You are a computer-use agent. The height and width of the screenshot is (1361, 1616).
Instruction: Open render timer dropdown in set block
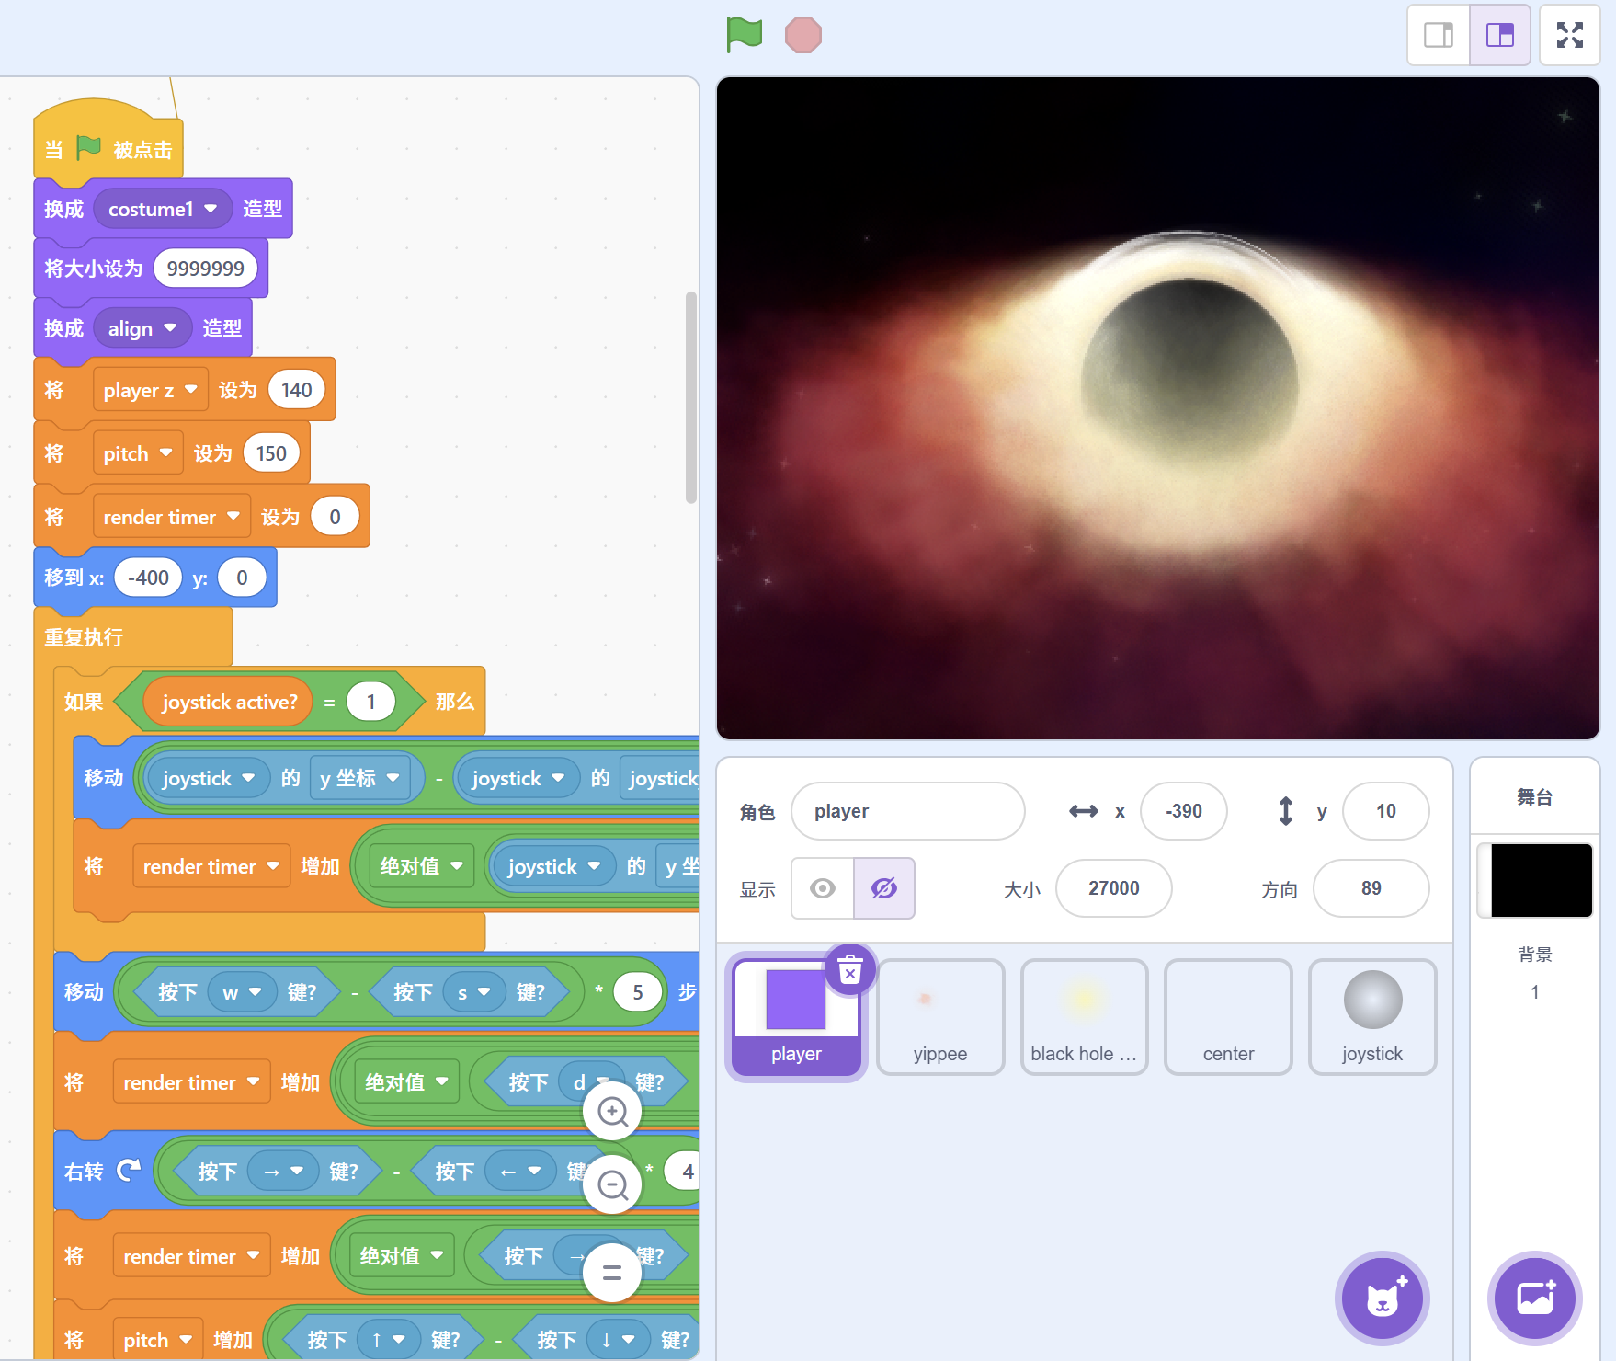coord(171,517)
